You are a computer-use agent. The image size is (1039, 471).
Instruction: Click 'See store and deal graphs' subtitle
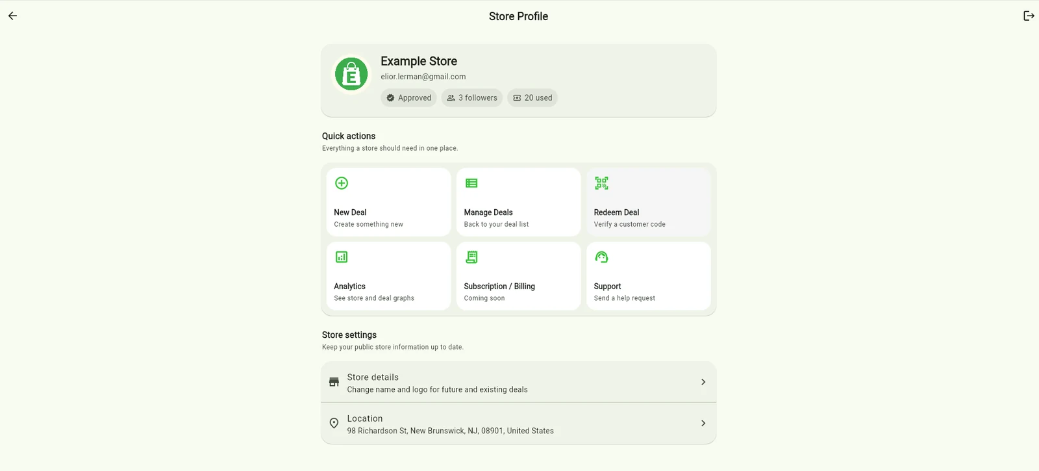pos(374,299)
